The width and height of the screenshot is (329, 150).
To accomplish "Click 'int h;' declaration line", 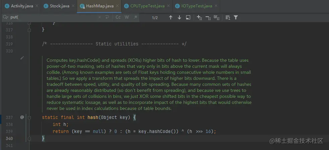I will tap(61, 125).
